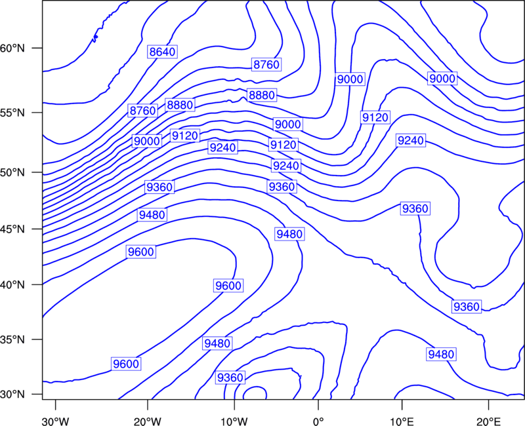Click the 20°W longitude axis label
The width and height of the screenshot is (525, 426).
148,421
